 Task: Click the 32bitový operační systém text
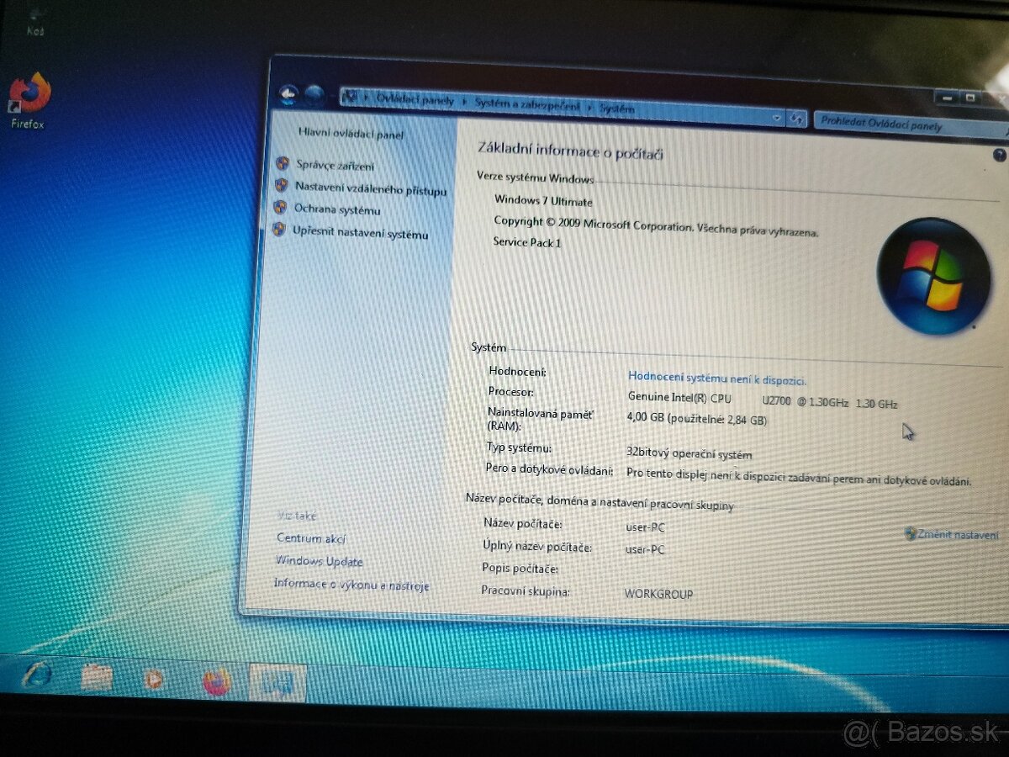(x=689, y=453)
